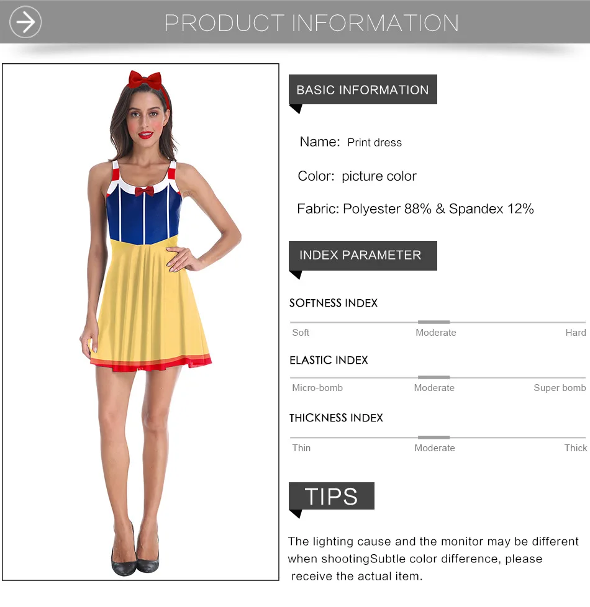Click the Print dress name text
Image resolution: width=590 pixels, height=607 pixels.
(374, 143)
